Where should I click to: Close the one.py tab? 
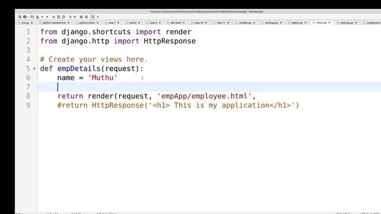click(x=32, y=23)
